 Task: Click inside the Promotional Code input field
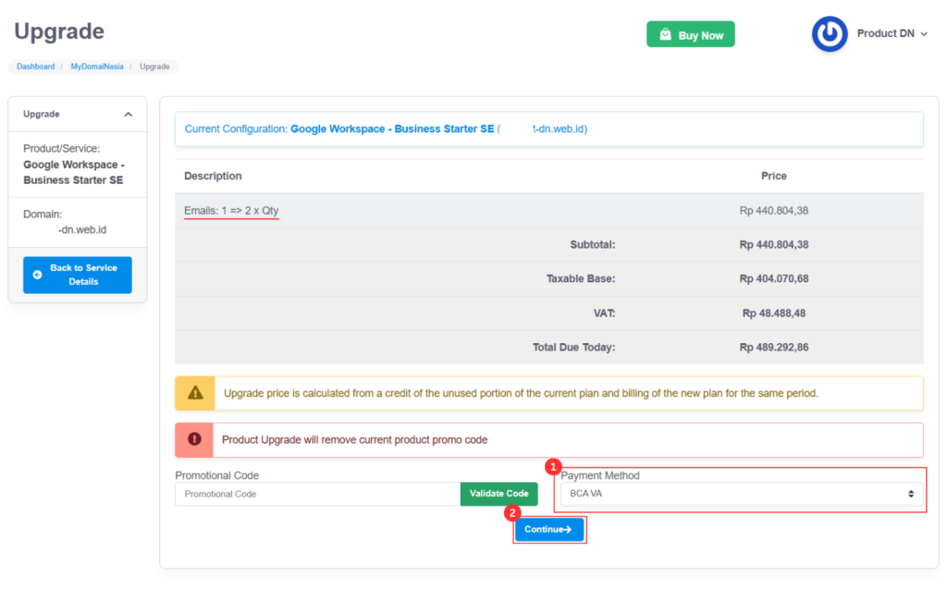(314, 493)
